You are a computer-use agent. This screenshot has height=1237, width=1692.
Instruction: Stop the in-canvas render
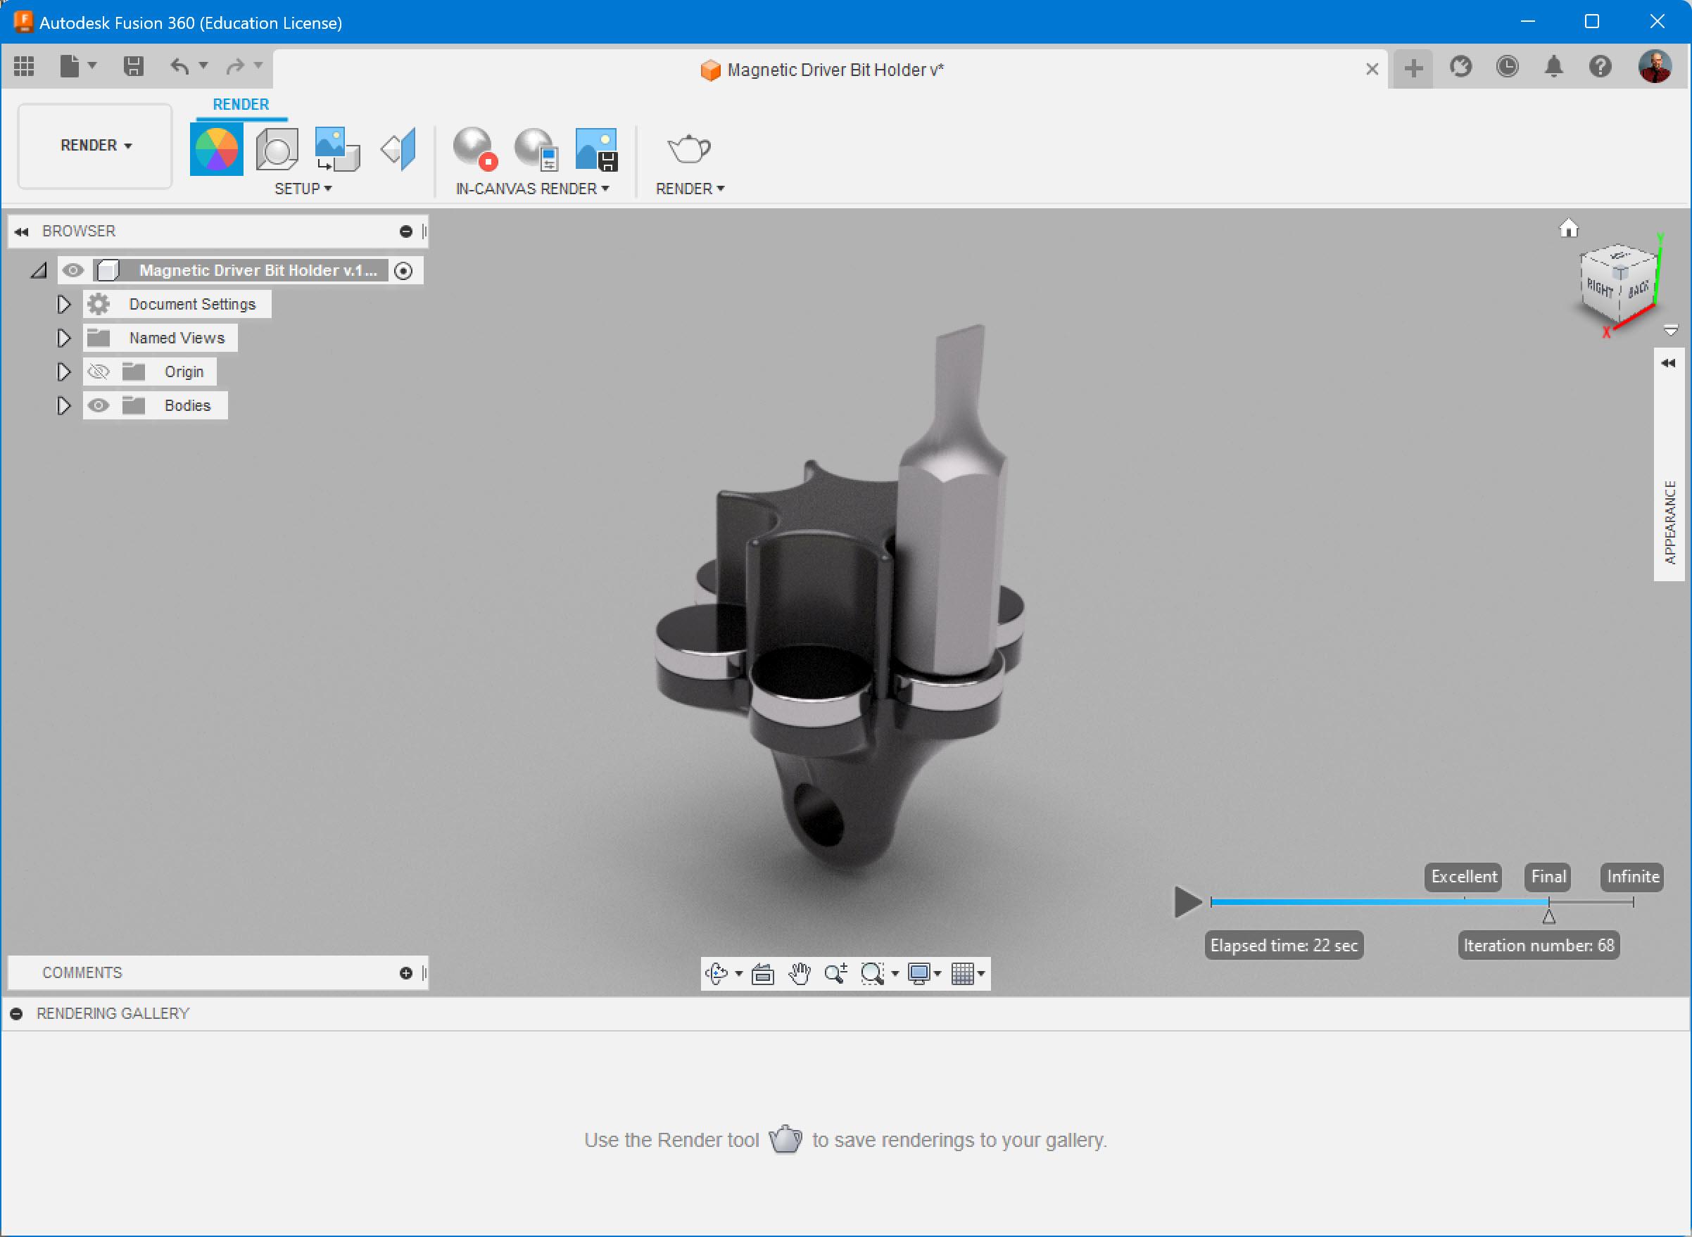pos(475,149)
